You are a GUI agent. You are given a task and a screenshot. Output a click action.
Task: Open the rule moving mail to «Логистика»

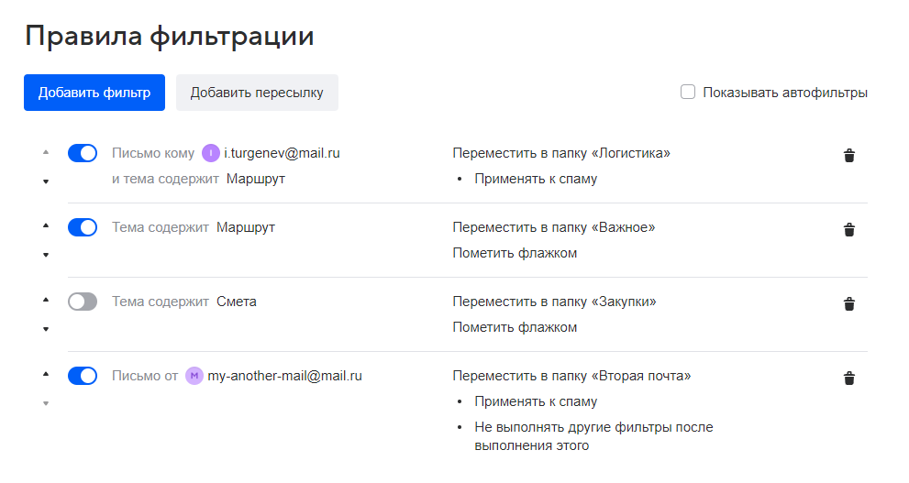click(561, 153)
